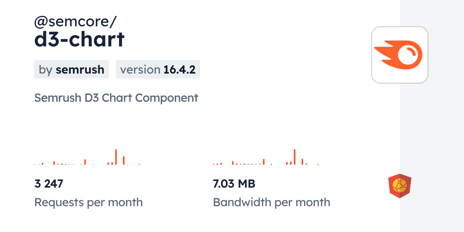Select the "3 247" requests count
The height and width of the screenshot is (232, 464).
49,184
